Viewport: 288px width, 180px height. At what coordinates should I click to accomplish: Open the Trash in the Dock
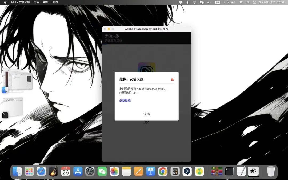[x=271, y=171]
